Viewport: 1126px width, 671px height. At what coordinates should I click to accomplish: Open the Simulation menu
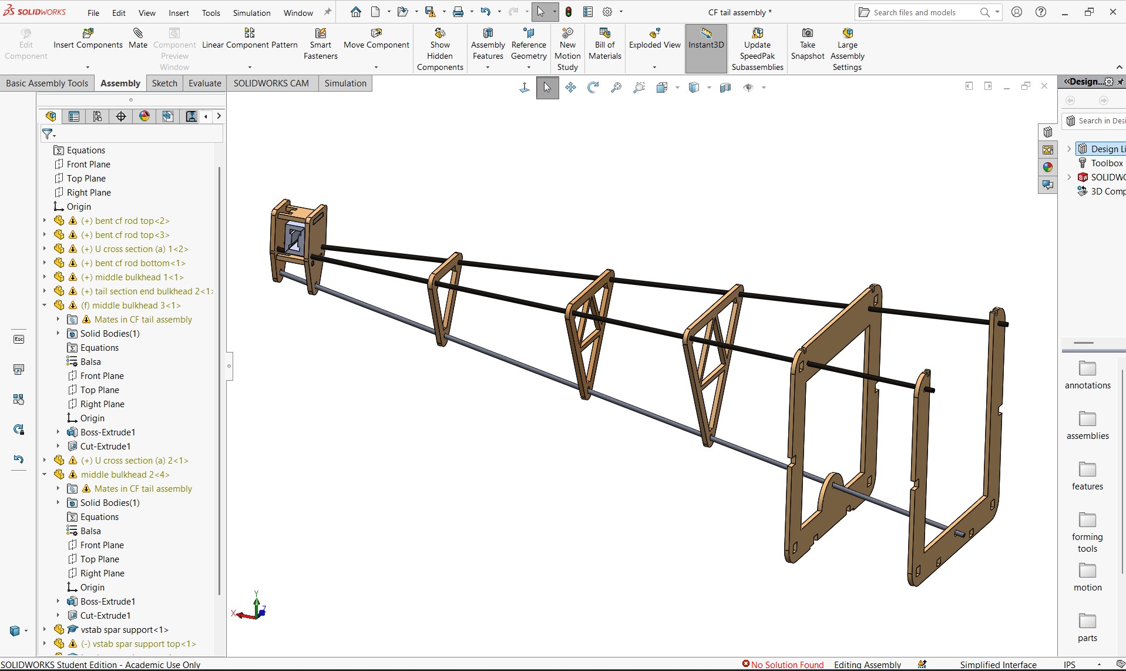(251, 13)
